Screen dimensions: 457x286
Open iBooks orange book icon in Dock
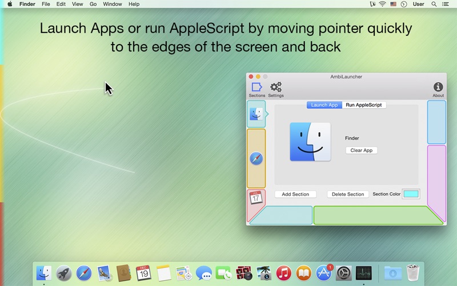coord(304,273)
